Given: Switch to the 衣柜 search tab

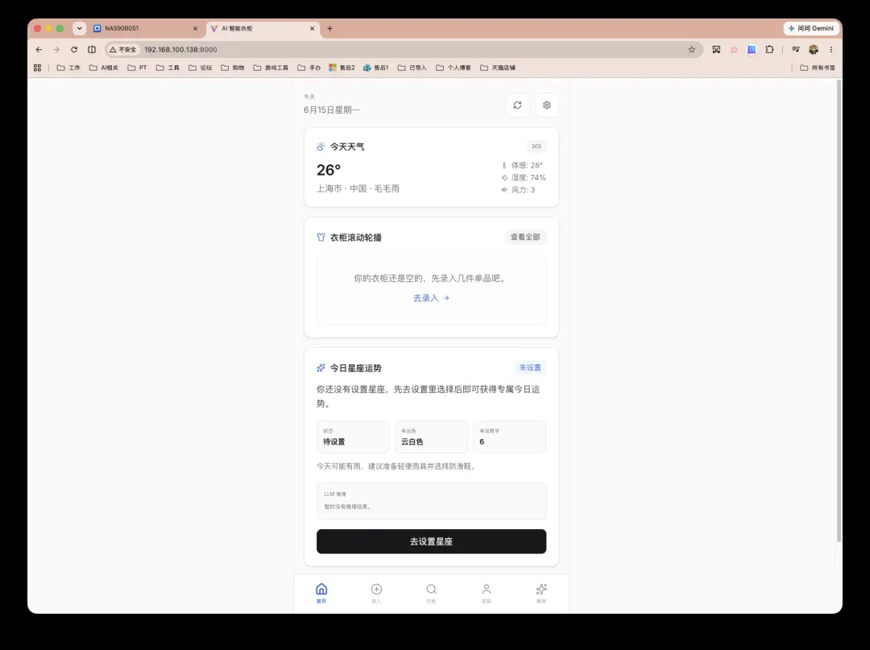Looking at the screenshot, I should 431,593.
